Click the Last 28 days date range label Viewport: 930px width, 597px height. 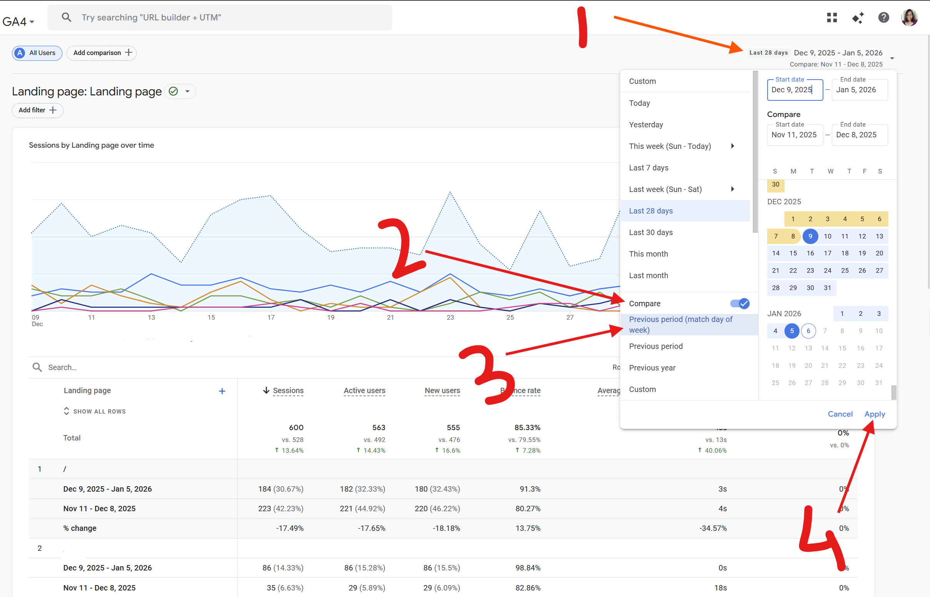click(768, 53)
